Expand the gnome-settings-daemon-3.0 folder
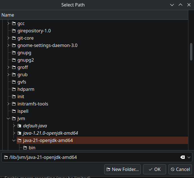This screenshot has width=194, height=178. coord(8,45)
